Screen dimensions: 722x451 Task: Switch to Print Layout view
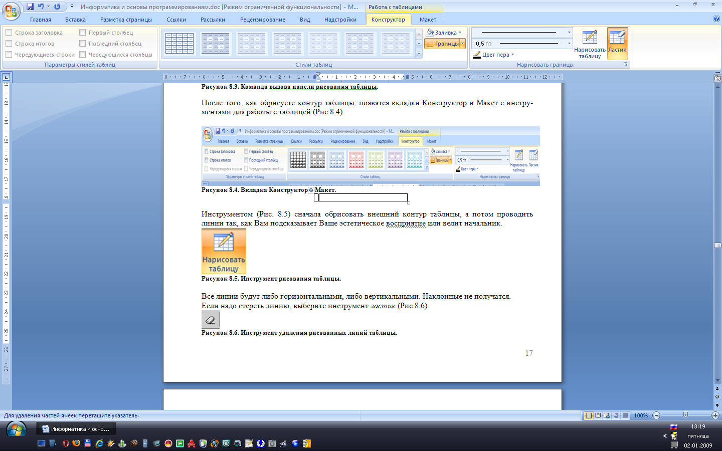pyautogui.click(x=589, y=415)
